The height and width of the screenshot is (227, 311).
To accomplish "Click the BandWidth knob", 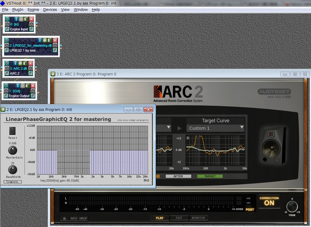I will coord(13,170).
